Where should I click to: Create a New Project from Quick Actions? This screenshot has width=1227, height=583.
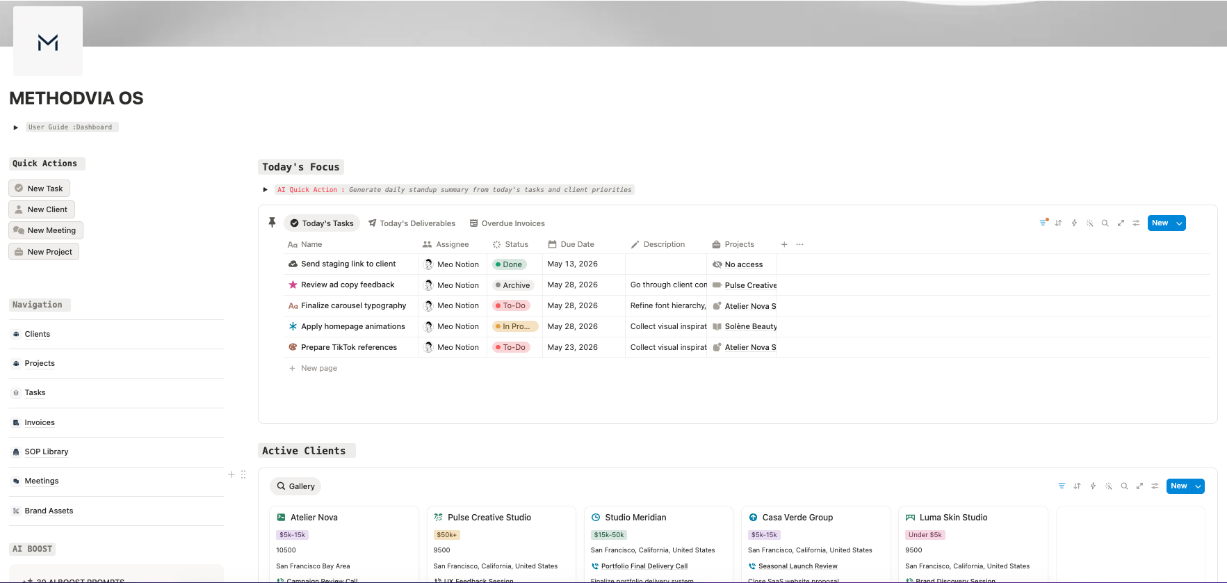point(44,252)
